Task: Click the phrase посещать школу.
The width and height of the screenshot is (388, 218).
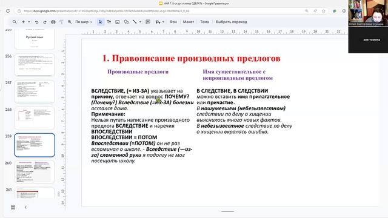Action: (x=113, y=160)
